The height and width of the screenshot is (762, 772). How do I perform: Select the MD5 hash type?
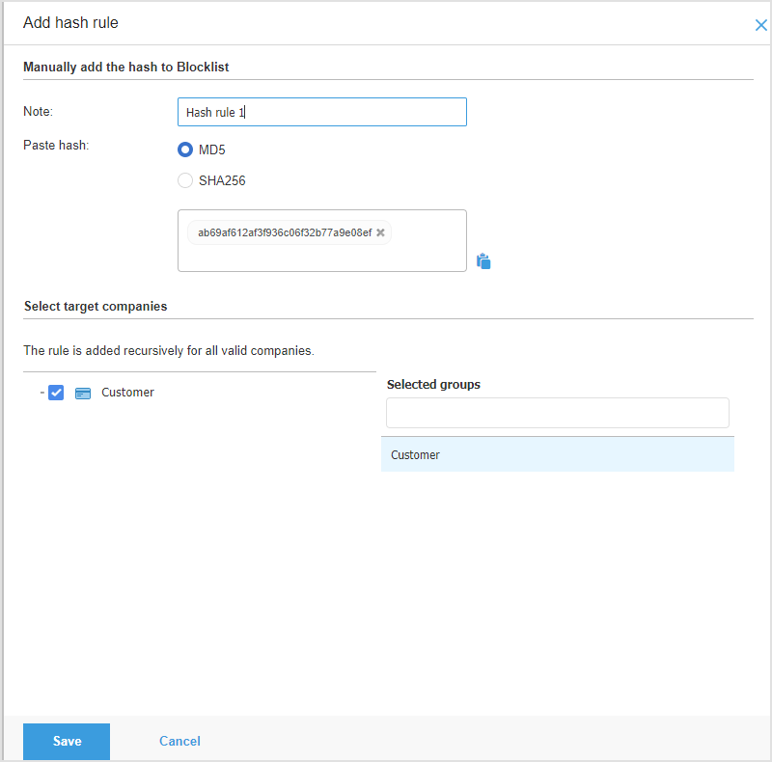185,150
